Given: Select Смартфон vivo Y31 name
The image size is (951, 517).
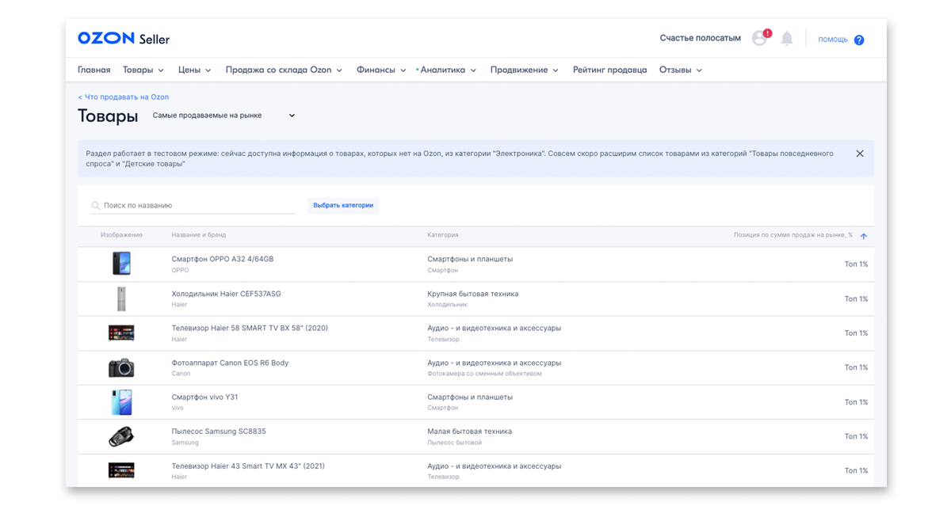Looking at the screenshot, I should pyautogui.click(x=204, y=397).
